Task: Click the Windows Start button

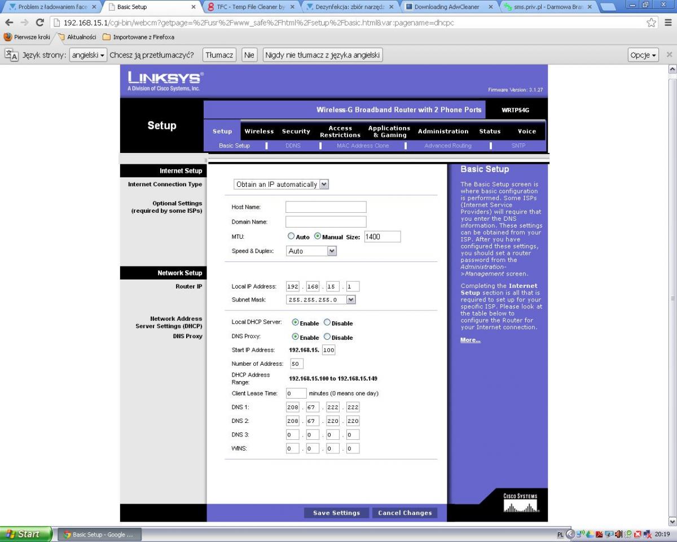Action: (26, 534)
